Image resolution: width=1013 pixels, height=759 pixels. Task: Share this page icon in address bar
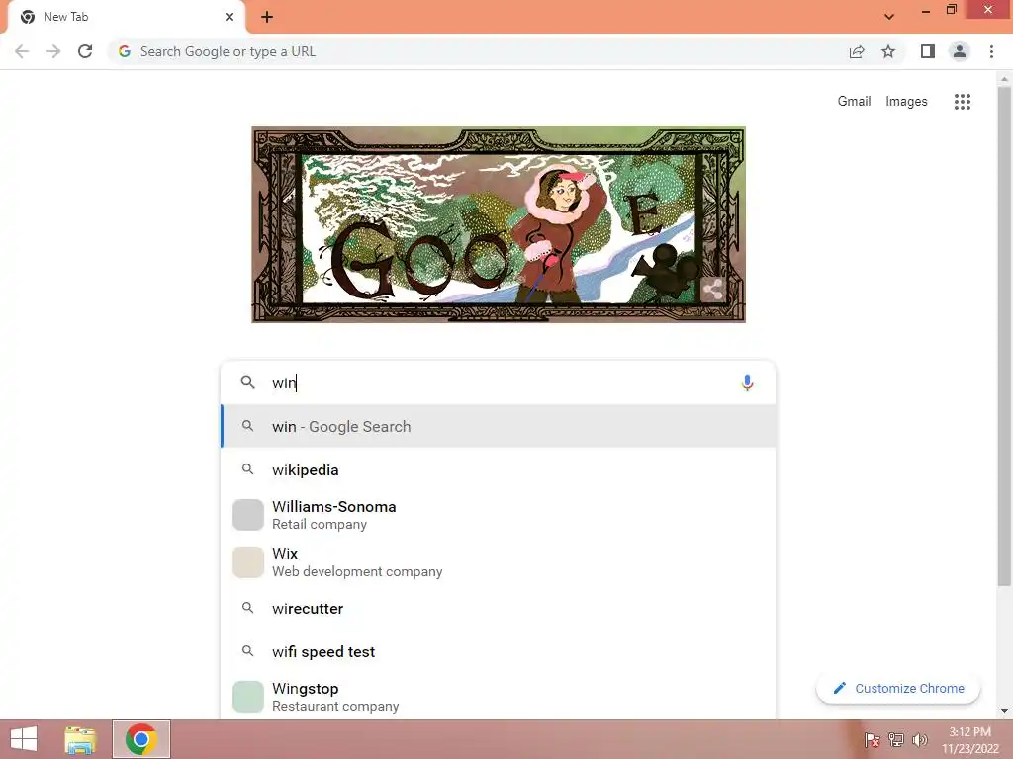pos(857,51)
